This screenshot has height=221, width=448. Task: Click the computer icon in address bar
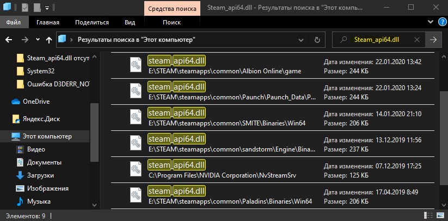pyautogui.click(x=62, y=39)
